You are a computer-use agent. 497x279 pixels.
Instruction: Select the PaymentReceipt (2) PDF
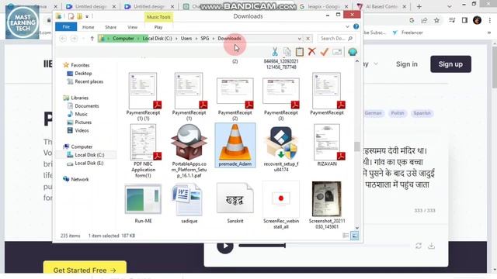point(235,99)
